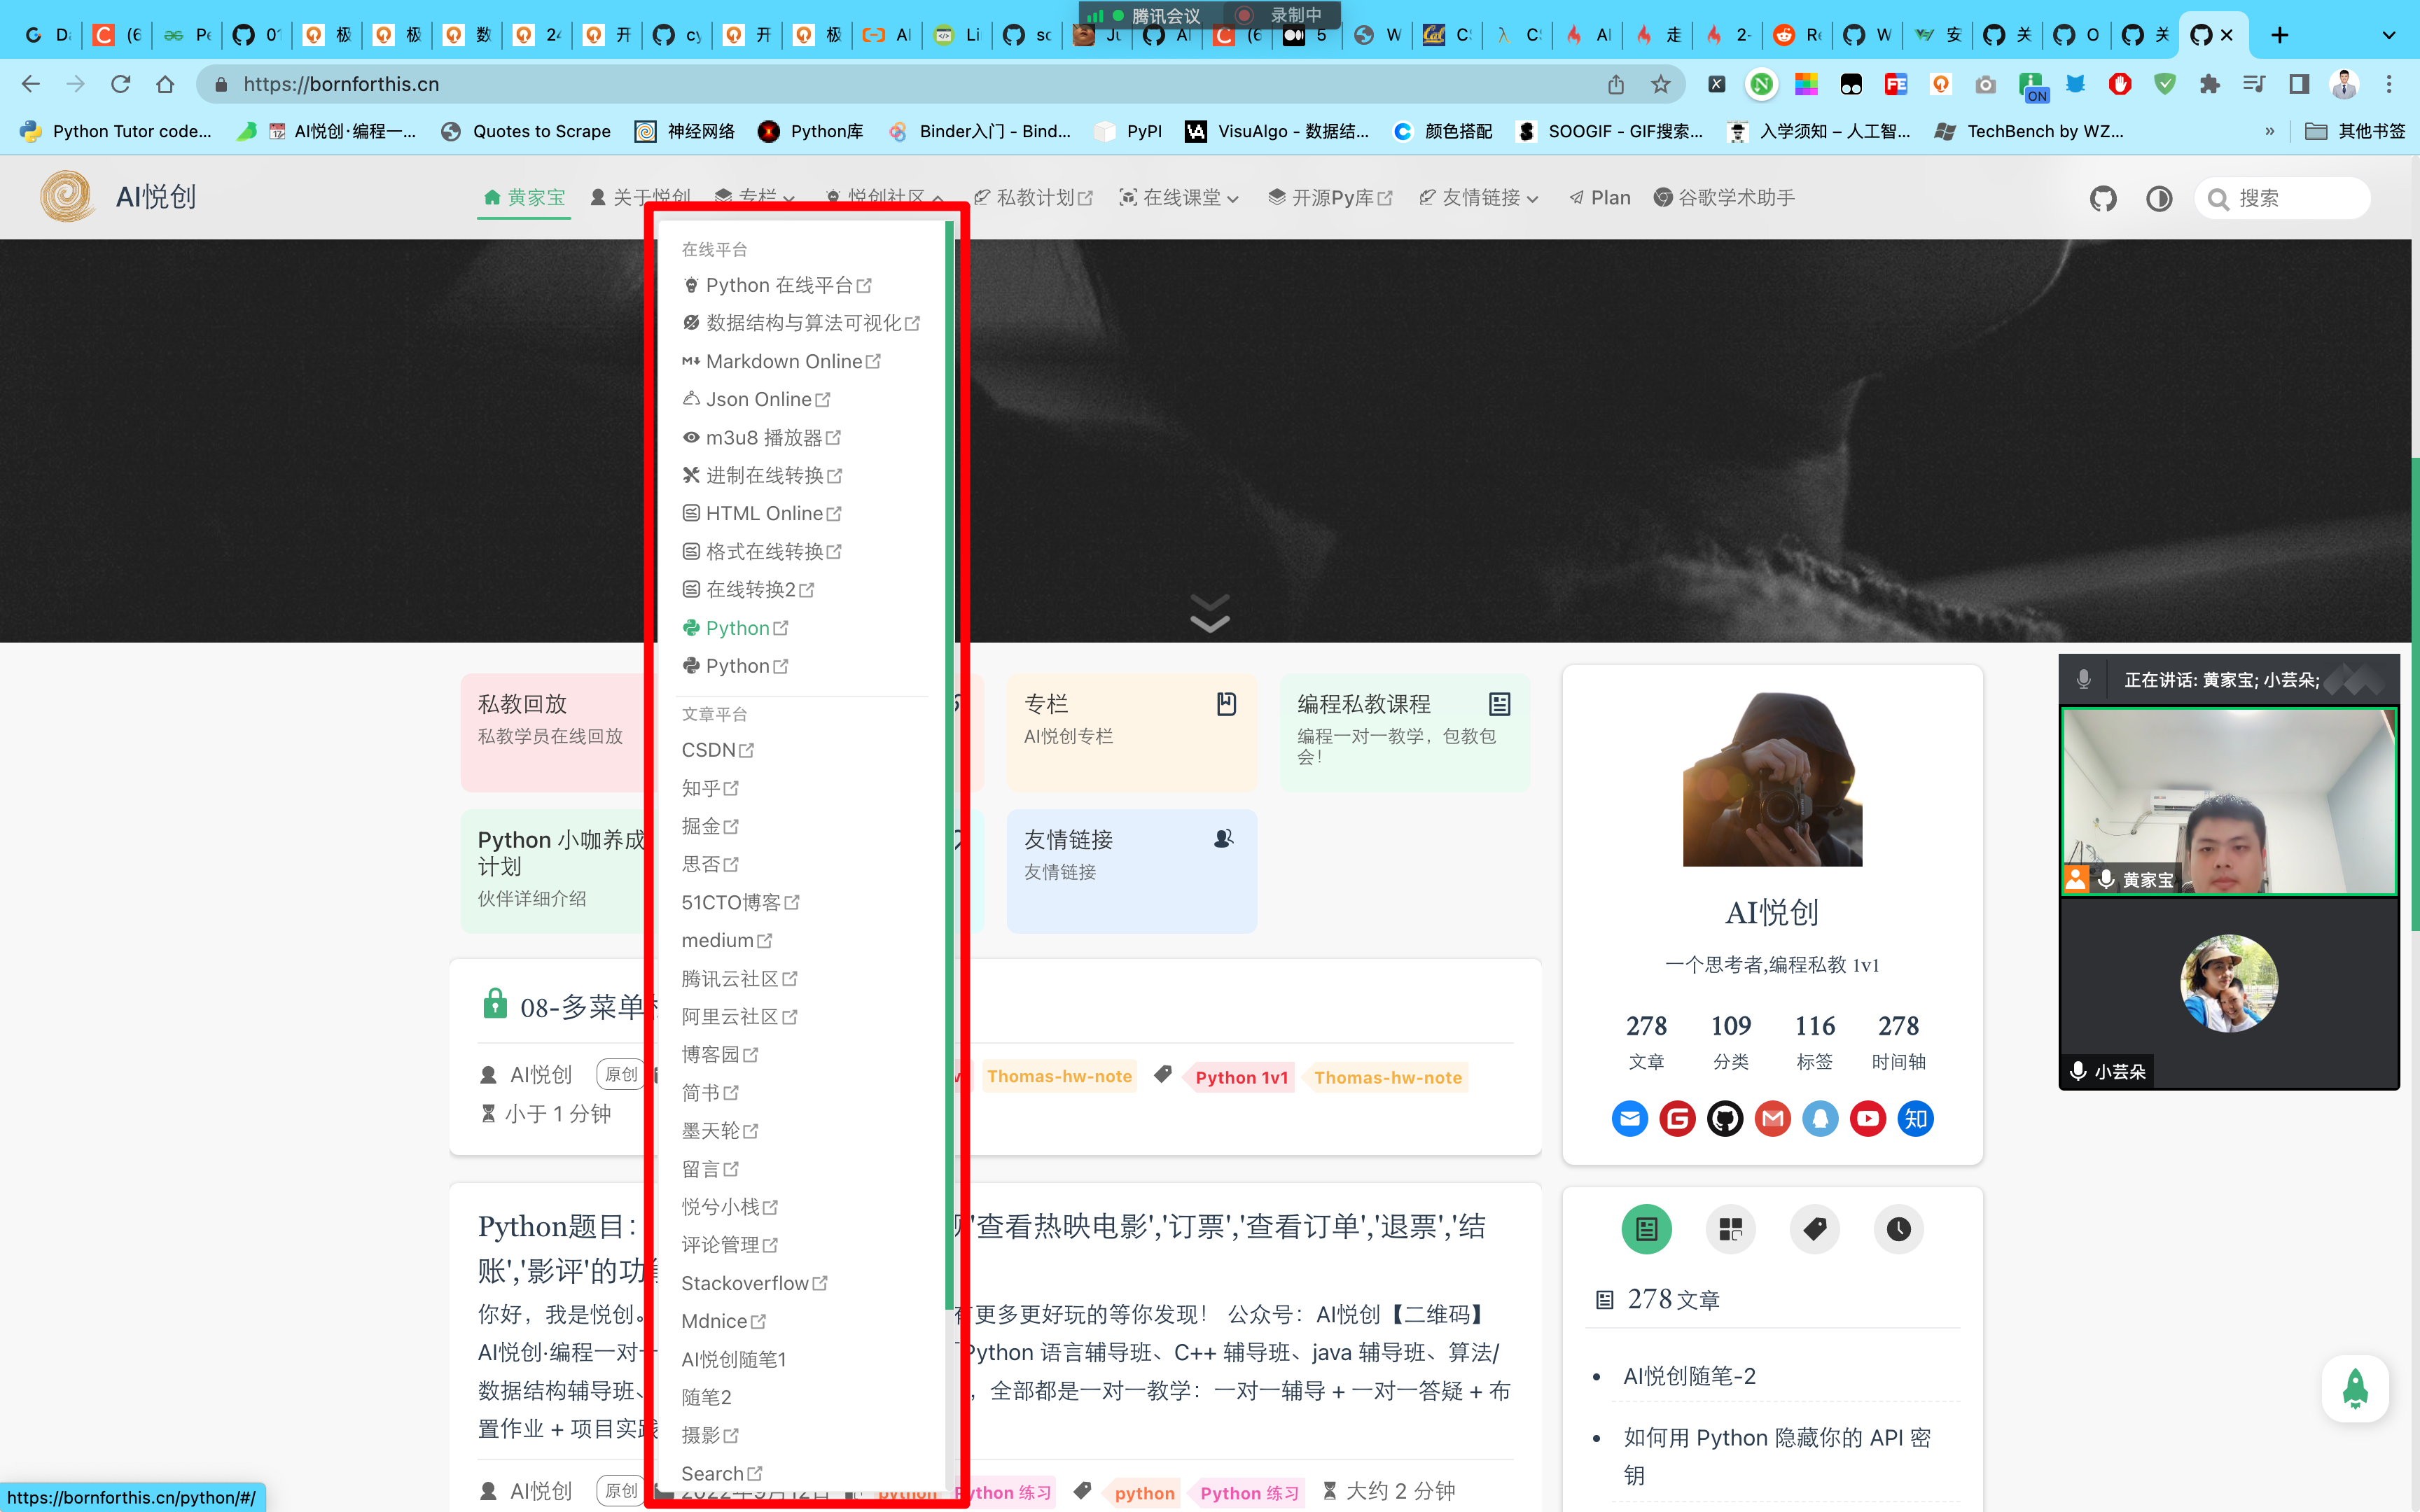Click the AI悦创 spiral logo in the header
Image resolution: width=2420 pixels, height=1512 pixels.
coord(67,196)
